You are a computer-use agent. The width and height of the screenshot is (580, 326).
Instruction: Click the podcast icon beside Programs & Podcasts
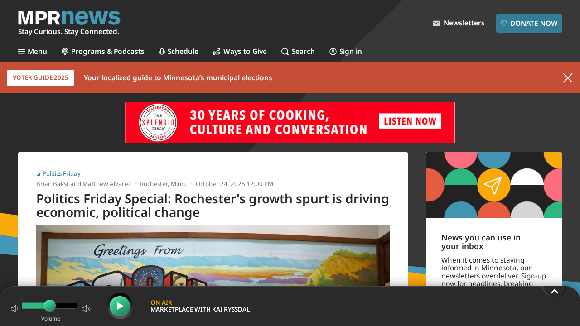65,52
